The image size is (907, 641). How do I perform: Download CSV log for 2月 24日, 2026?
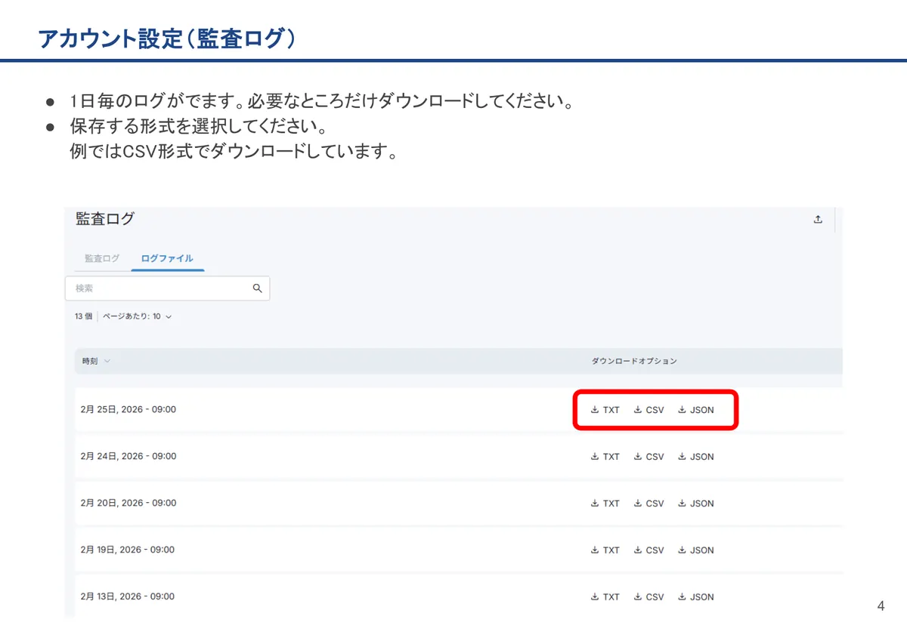(649, 457)
